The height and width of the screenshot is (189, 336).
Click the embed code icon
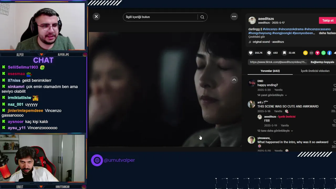(311, 53)
